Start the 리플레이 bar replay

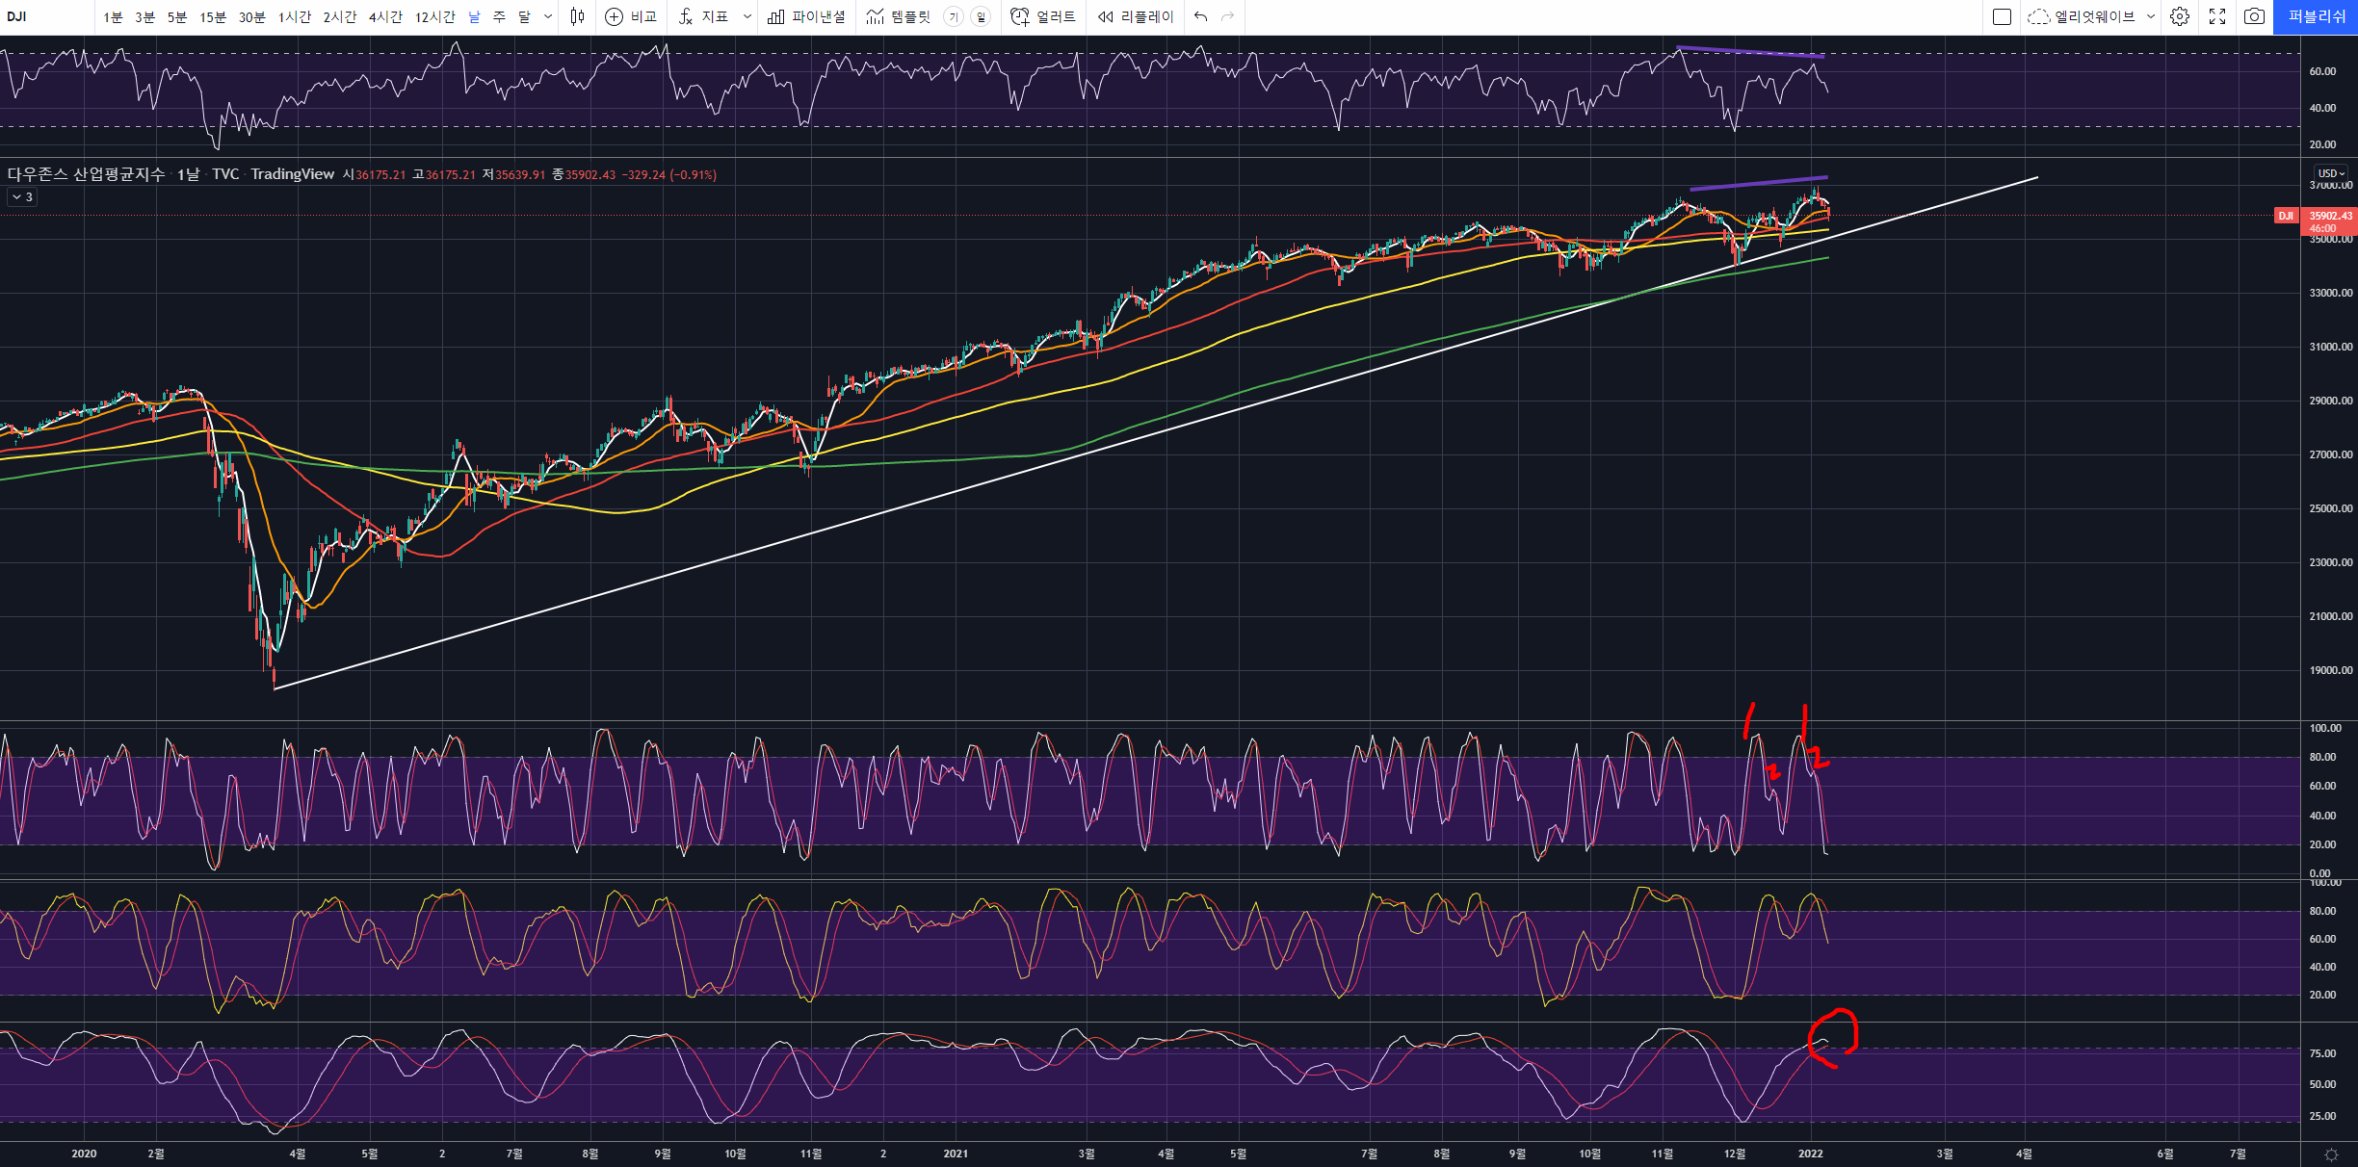coord(1136,16)
